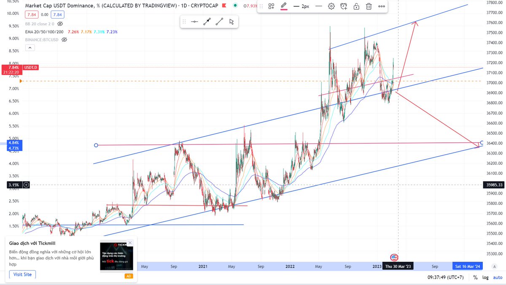Change the line color with pencil tool
Screen dimensions: 506x285
[284, 6]
